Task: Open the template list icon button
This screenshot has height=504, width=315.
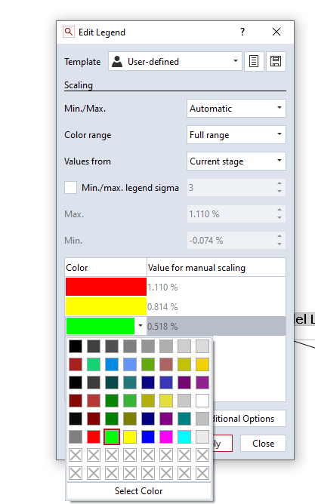Action: pyautogui.click(x=254, y=61)
